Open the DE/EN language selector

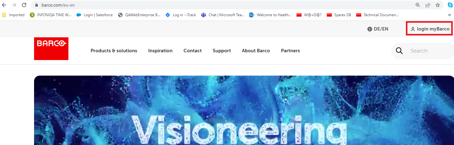click(378, 29)
